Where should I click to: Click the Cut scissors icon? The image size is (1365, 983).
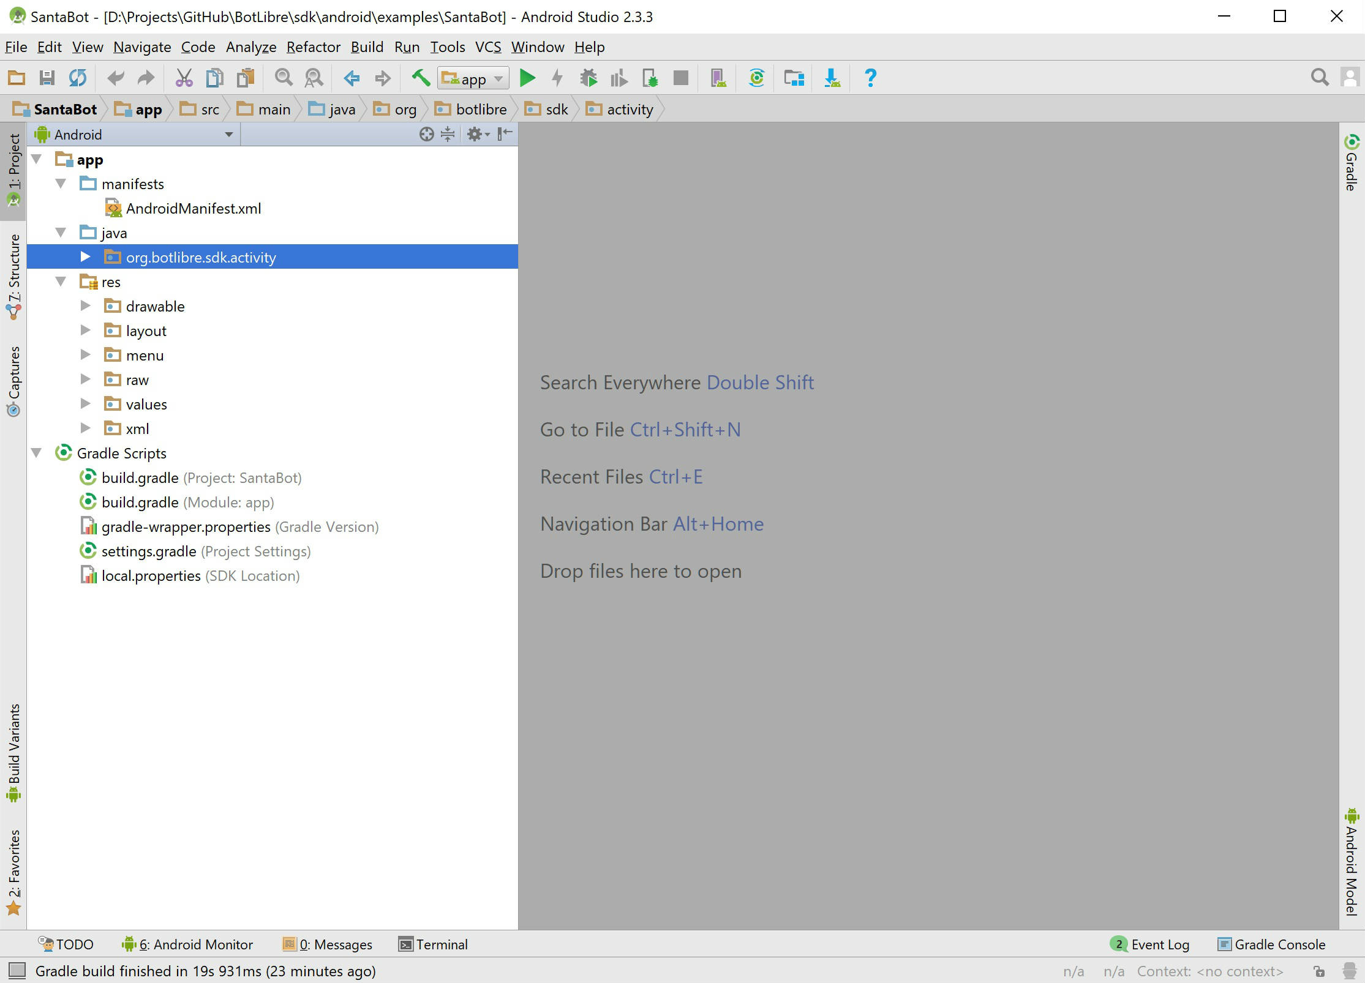(x=184, y=78)
